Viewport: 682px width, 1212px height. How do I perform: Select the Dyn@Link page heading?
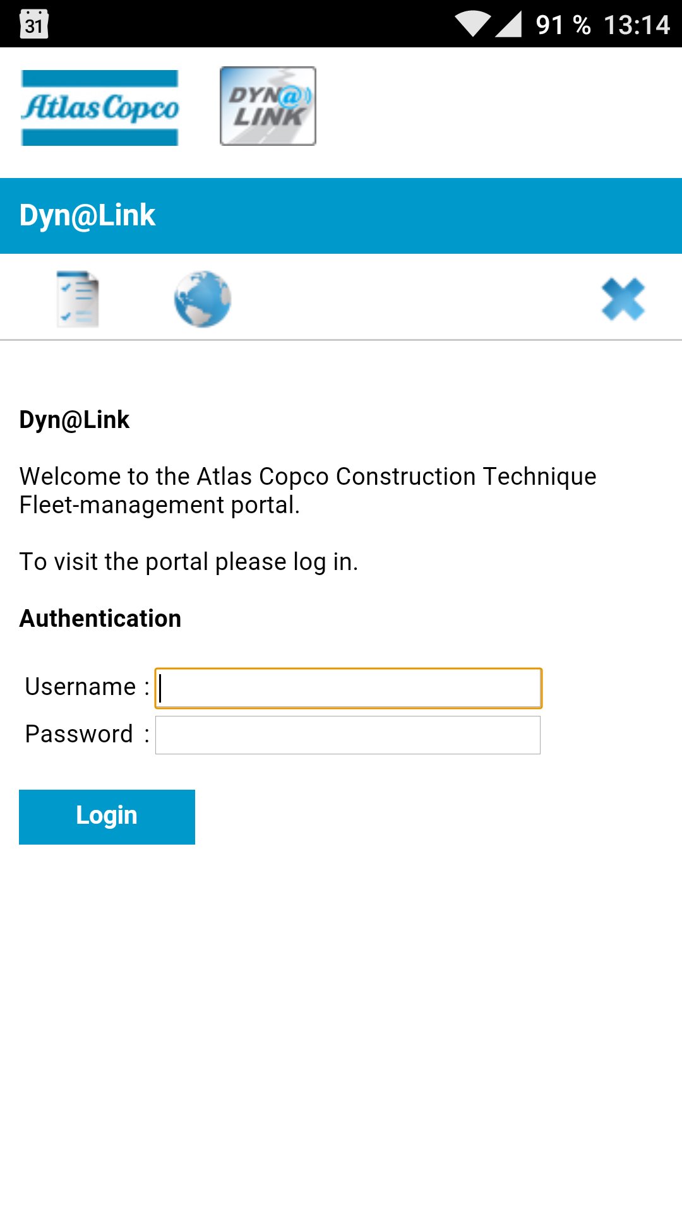tap(74, 419)
